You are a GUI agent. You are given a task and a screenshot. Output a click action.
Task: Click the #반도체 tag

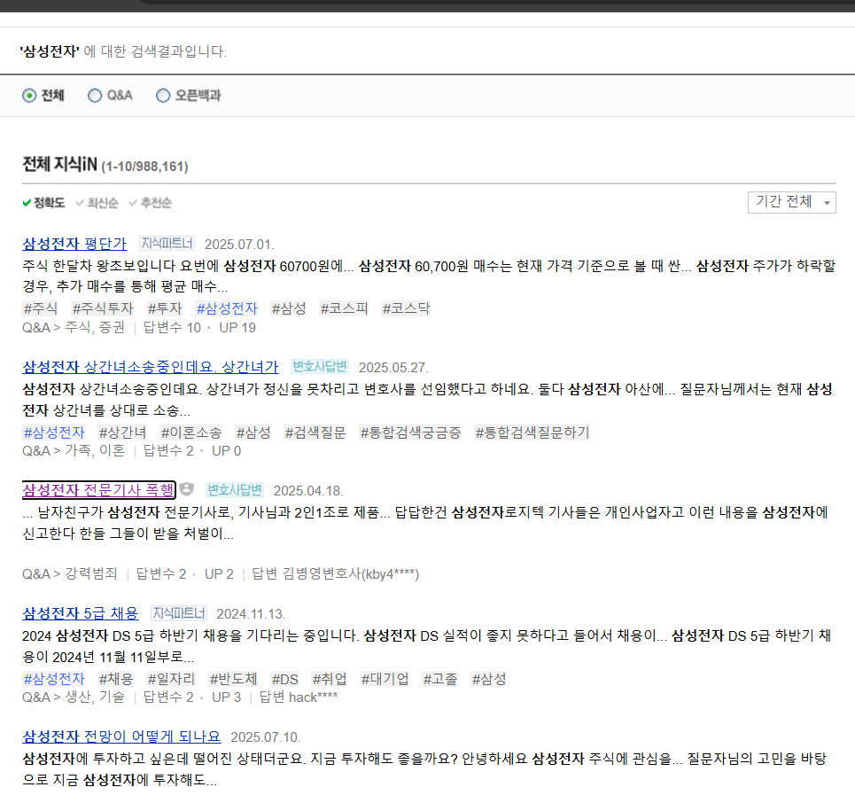233,679
